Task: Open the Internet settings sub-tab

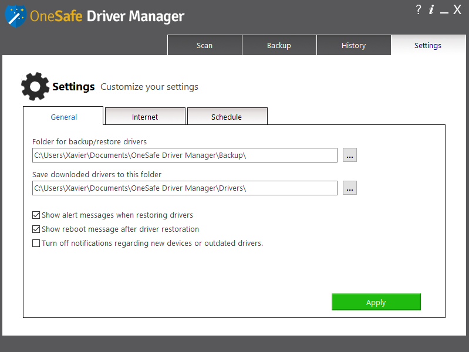Action: click(x=145, y=117)
